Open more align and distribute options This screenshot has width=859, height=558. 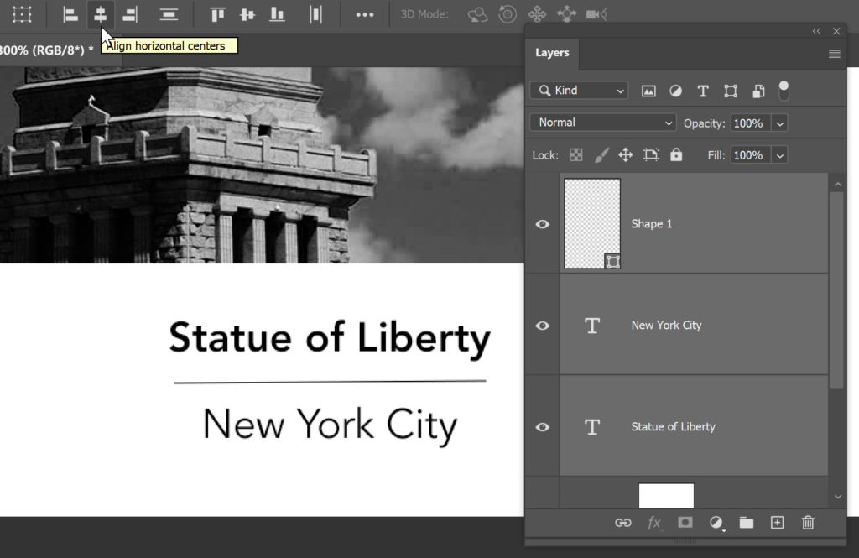365,15
